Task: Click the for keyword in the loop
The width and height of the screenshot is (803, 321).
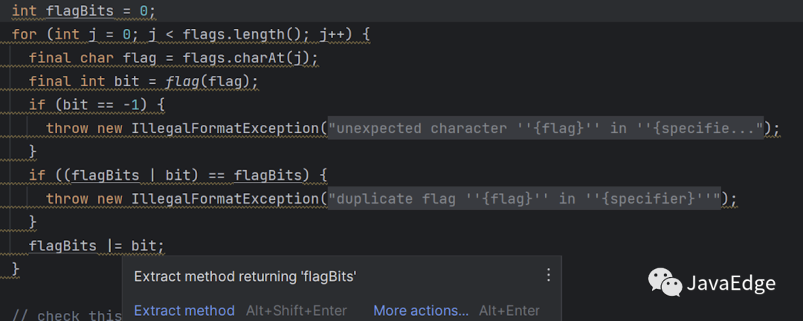Action: [x=24, y=34]
